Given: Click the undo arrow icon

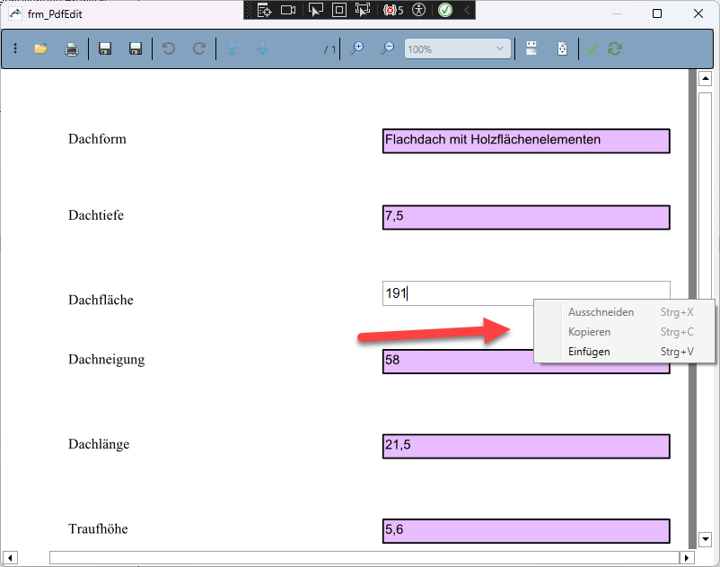Looking at the screenshot, I should pyautogui.click(x=169, y=48).
